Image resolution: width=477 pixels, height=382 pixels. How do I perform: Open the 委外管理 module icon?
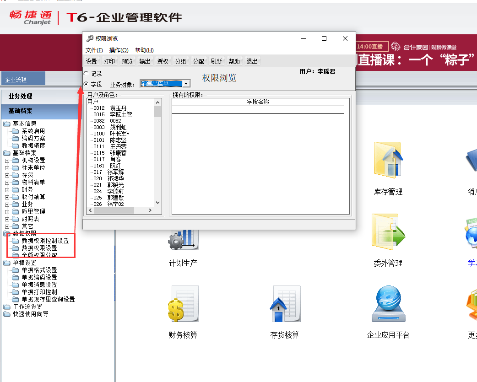pos(388,231)
